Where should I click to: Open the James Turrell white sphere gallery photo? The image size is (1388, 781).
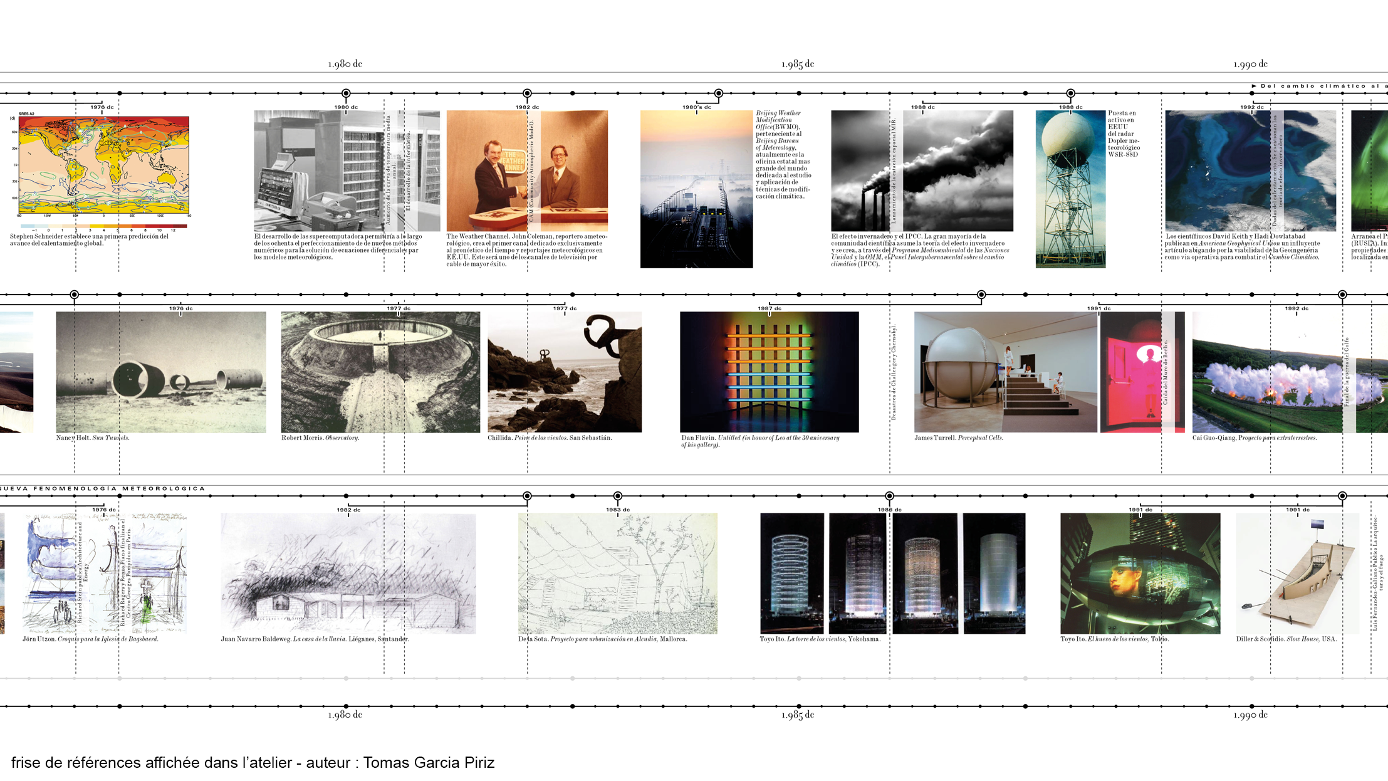coord(1006,372)
